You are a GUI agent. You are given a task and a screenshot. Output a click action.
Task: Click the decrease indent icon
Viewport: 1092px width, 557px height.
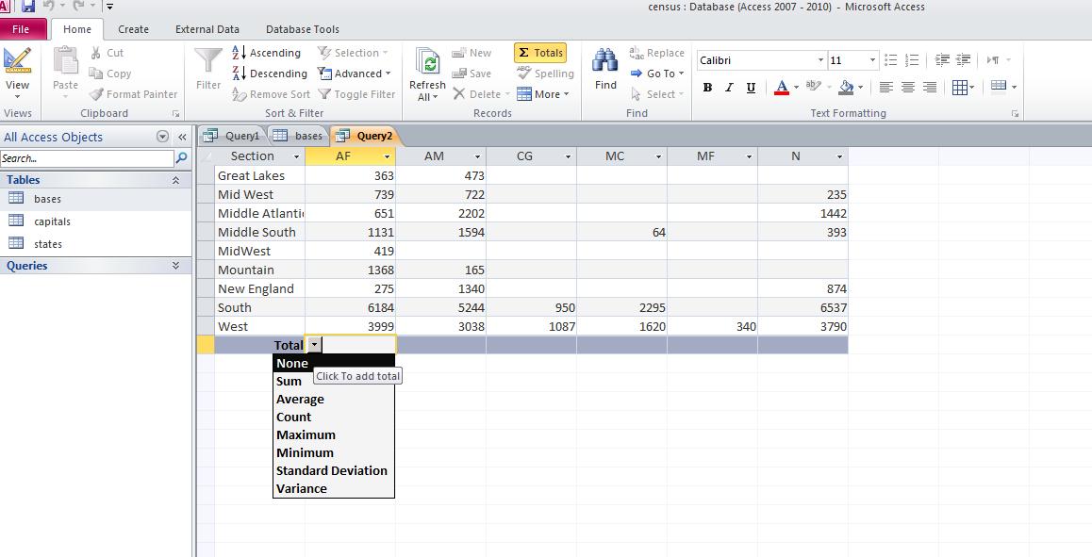[942, 60]
